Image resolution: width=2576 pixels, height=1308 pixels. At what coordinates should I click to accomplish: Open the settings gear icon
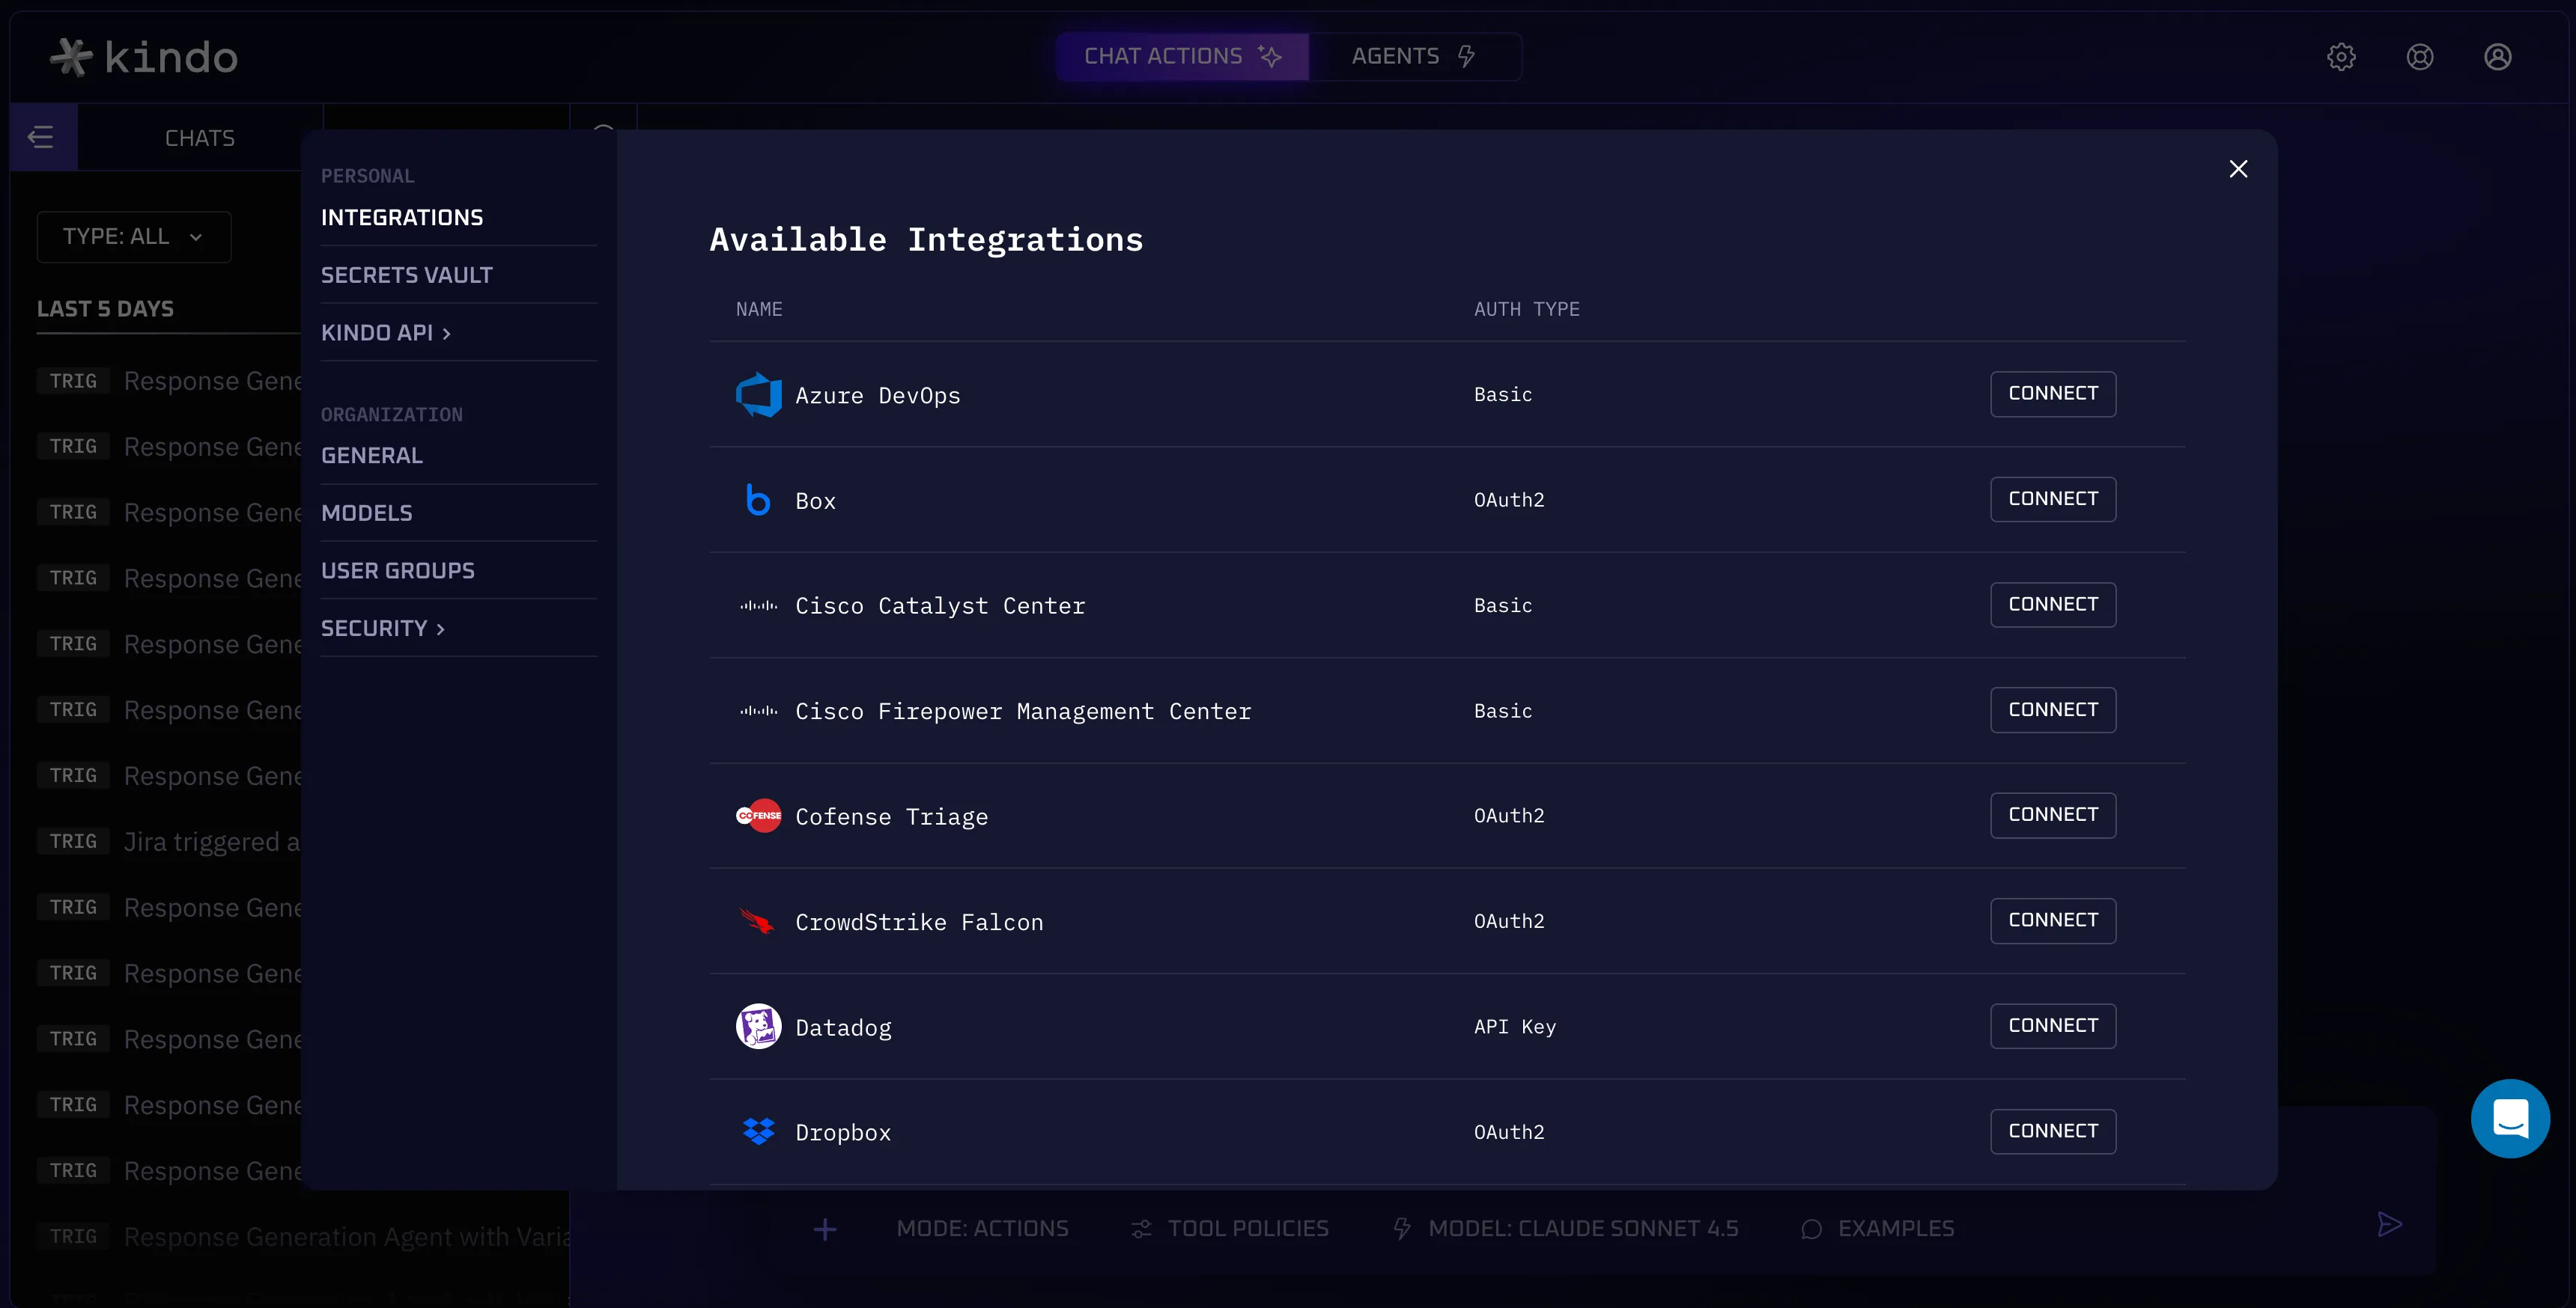[2341, 57]
